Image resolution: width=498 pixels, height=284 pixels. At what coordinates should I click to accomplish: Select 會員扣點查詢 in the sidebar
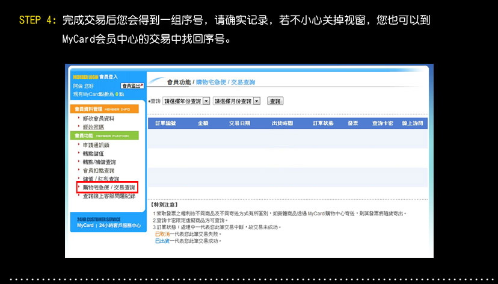(x=98, y=170)
